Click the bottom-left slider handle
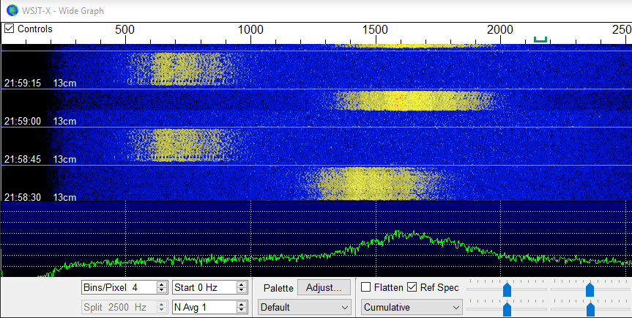This screenshot has height=318, width=632. [x=507, y=310]
